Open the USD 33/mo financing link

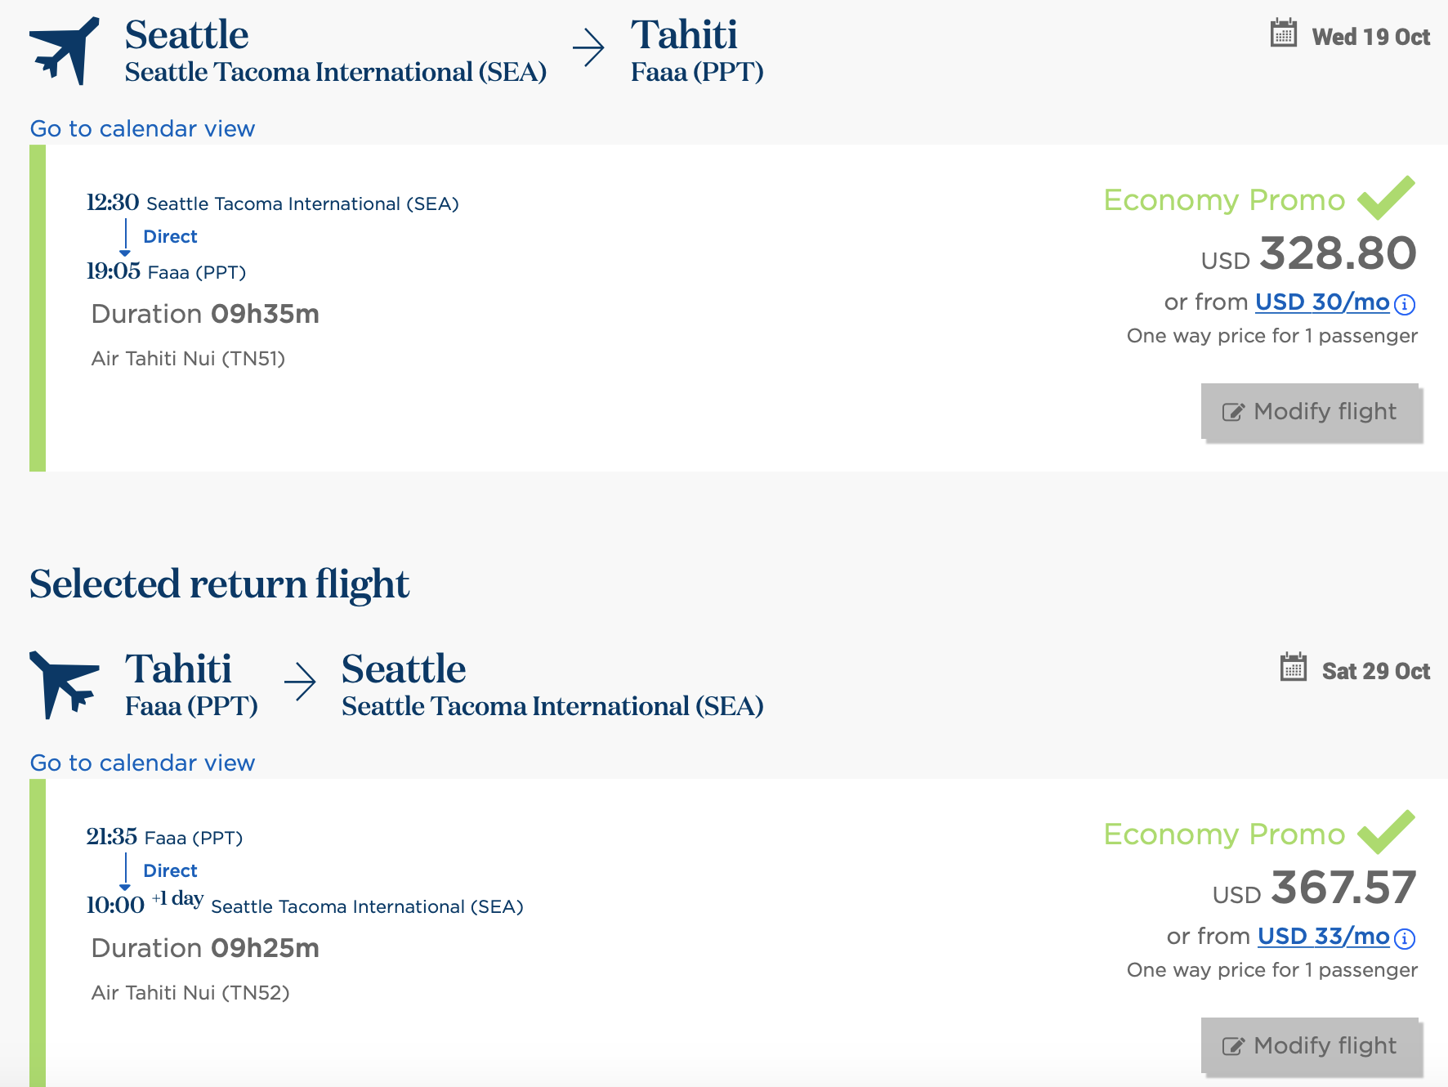click(1322, 937)
